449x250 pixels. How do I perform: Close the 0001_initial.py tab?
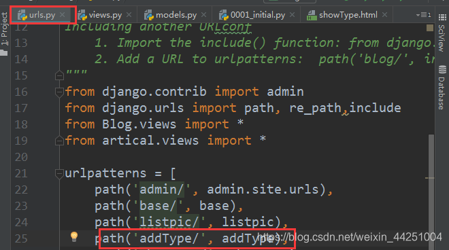point(292,14)
